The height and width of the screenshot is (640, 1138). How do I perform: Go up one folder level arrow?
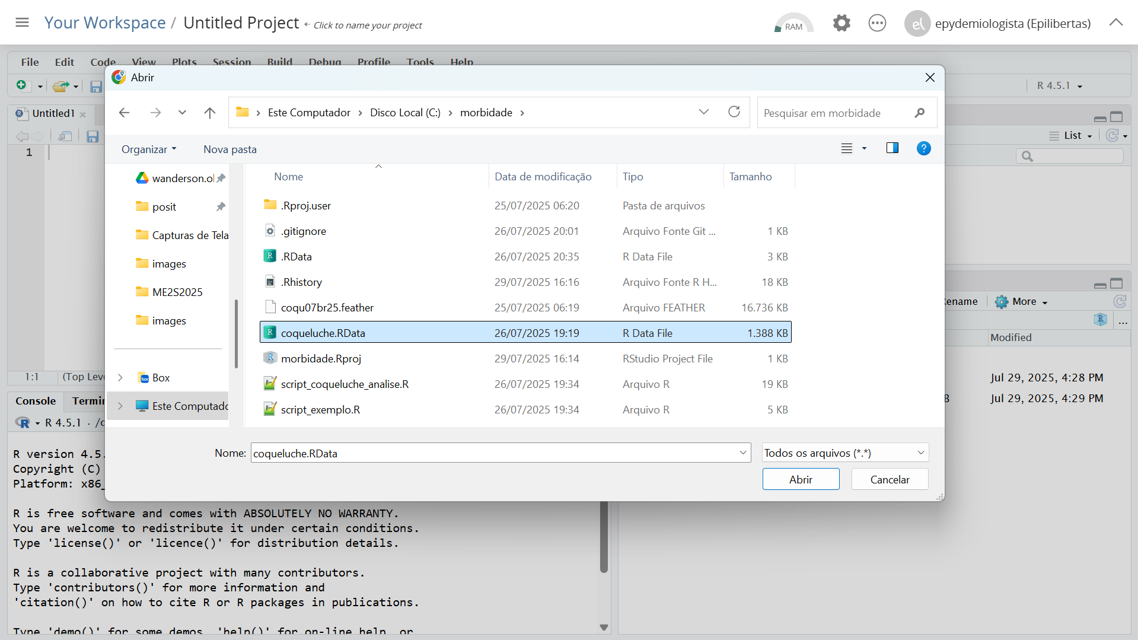pyautogui.click(x=209, y=113)
